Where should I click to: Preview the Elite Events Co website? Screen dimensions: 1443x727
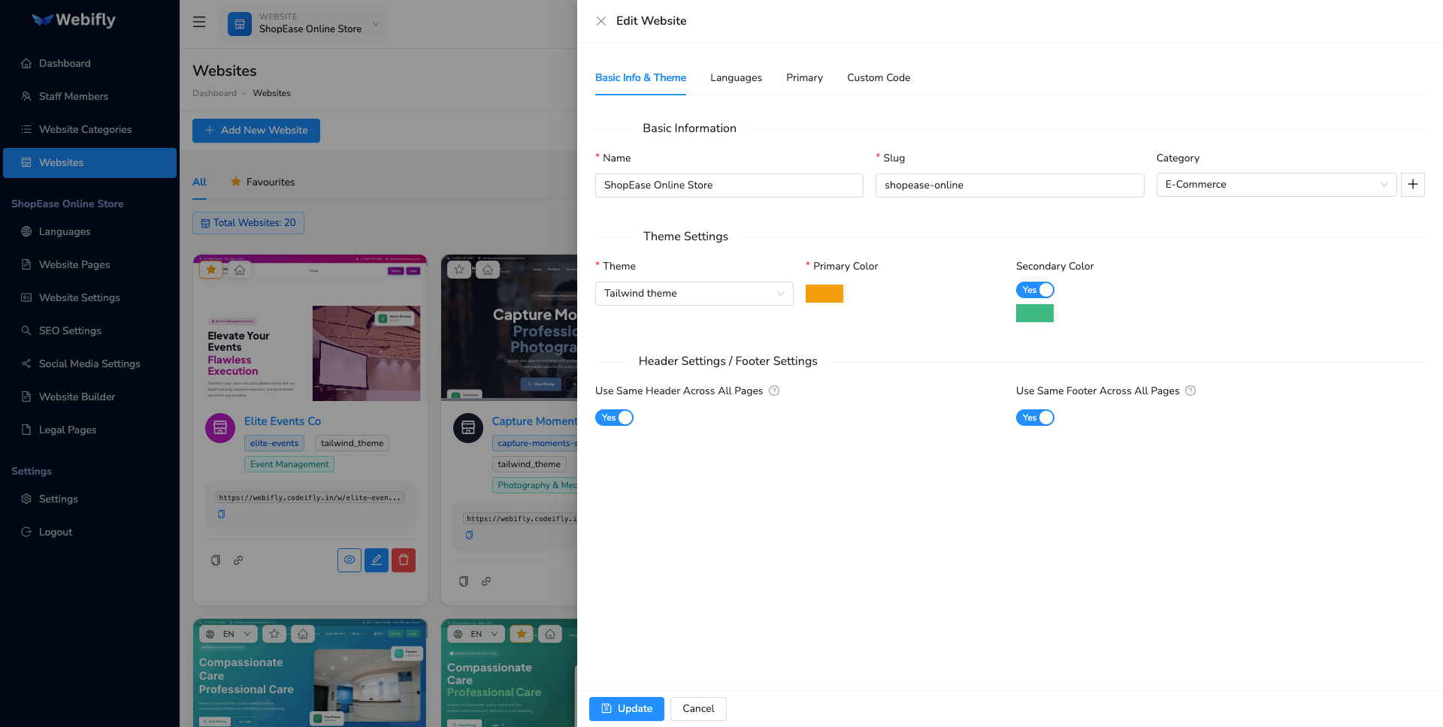click(349, 560)
